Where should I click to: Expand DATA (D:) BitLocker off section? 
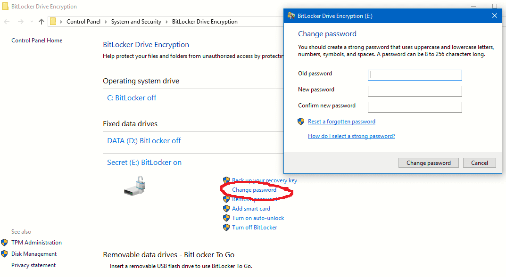click(x=144, y=140)
